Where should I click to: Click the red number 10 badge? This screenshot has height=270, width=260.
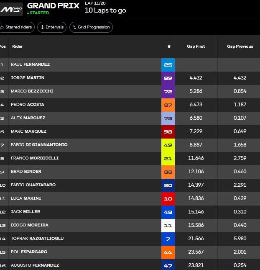point(168,199)
